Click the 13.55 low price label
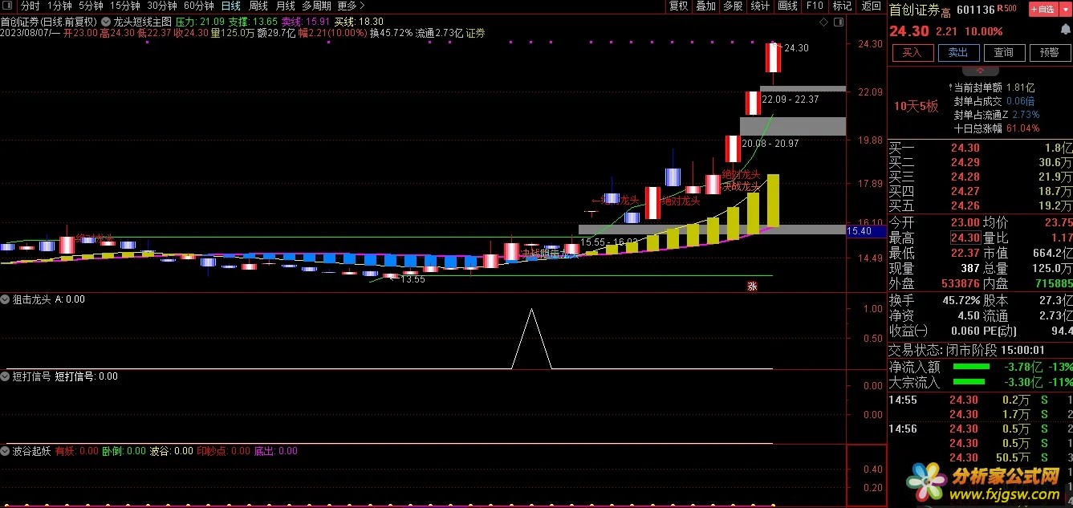Viewport: 1073px width, 508px height. pos(413,280)
